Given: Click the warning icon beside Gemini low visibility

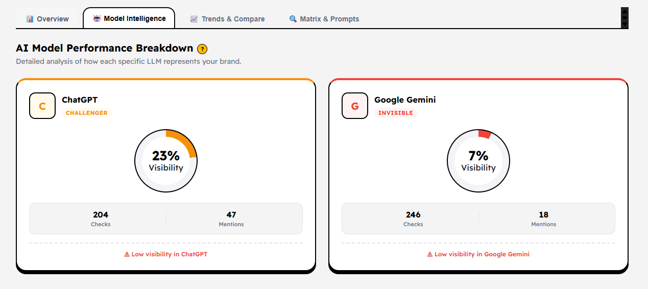Looking at the screenshot, I should [430, 254].
